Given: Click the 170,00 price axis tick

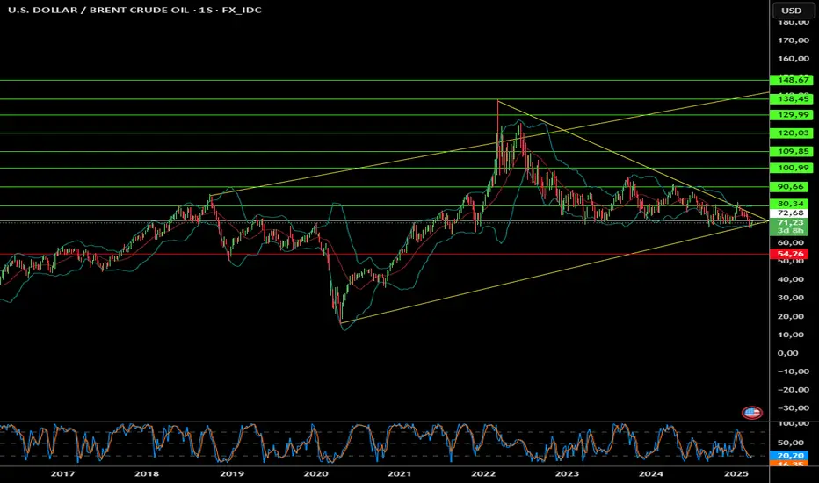Looking at the screenshot, I should pyautogui.click(x=792, y=40).
